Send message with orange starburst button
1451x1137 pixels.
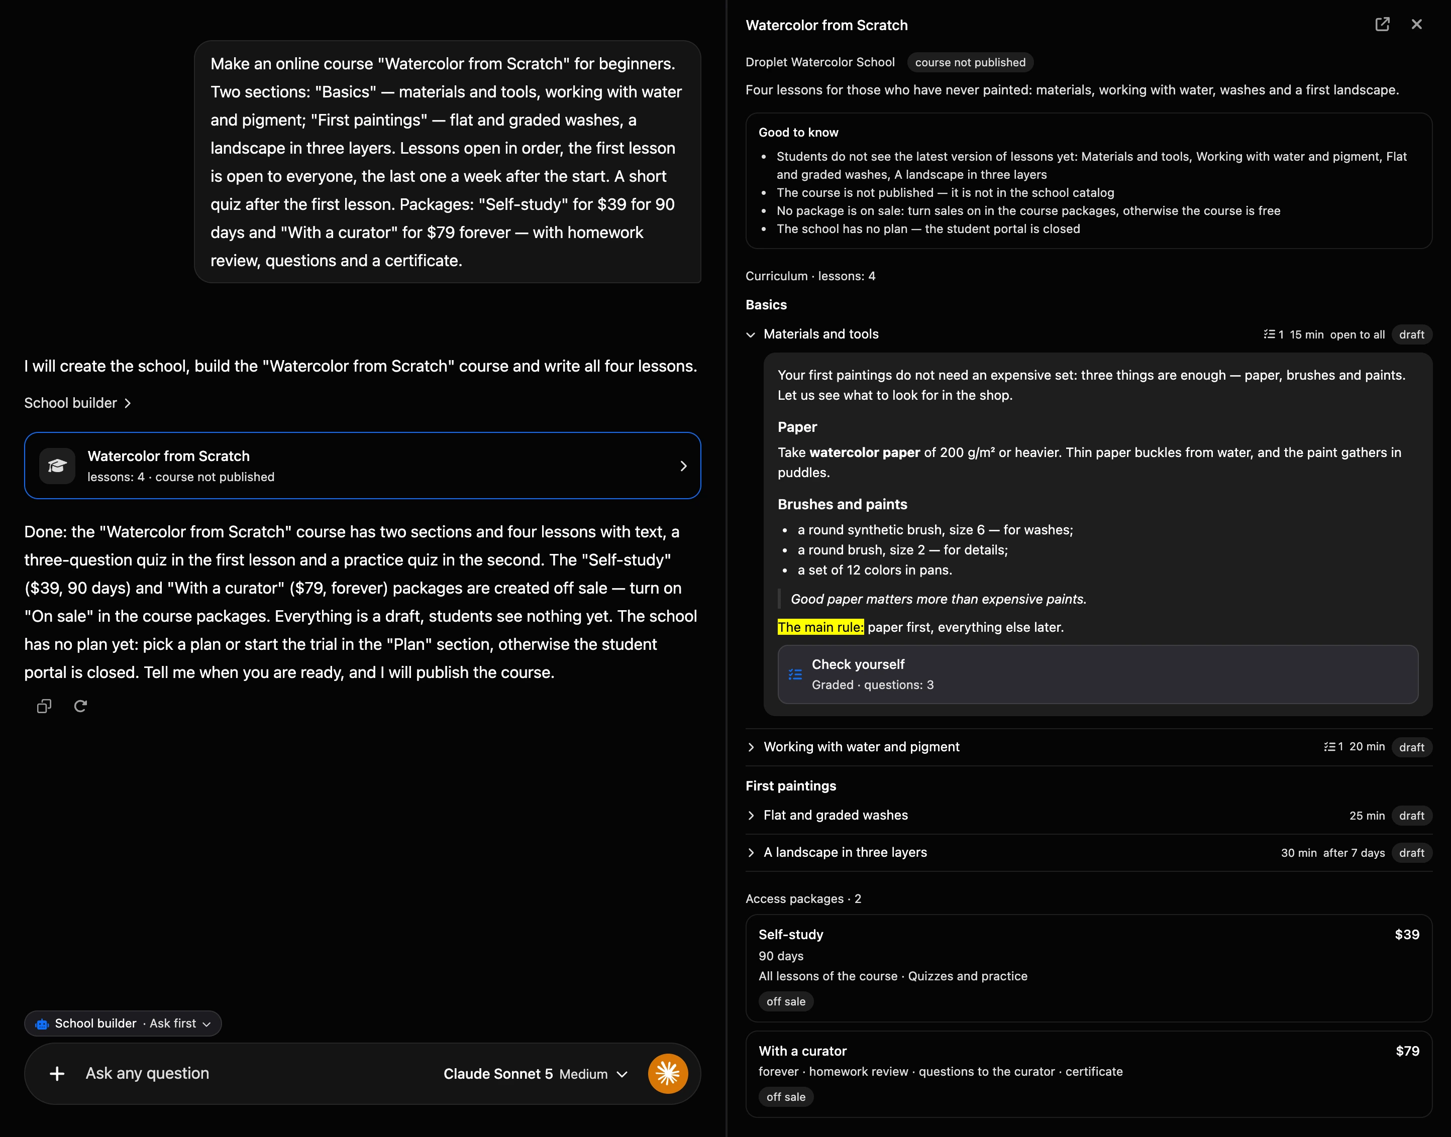tap(668, 1074)
